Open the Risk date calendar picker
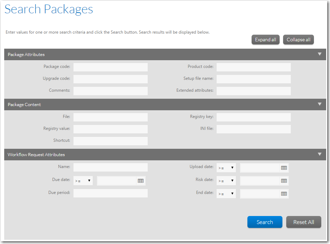Screen dimensions: 330x244 (x=284, y=181)
